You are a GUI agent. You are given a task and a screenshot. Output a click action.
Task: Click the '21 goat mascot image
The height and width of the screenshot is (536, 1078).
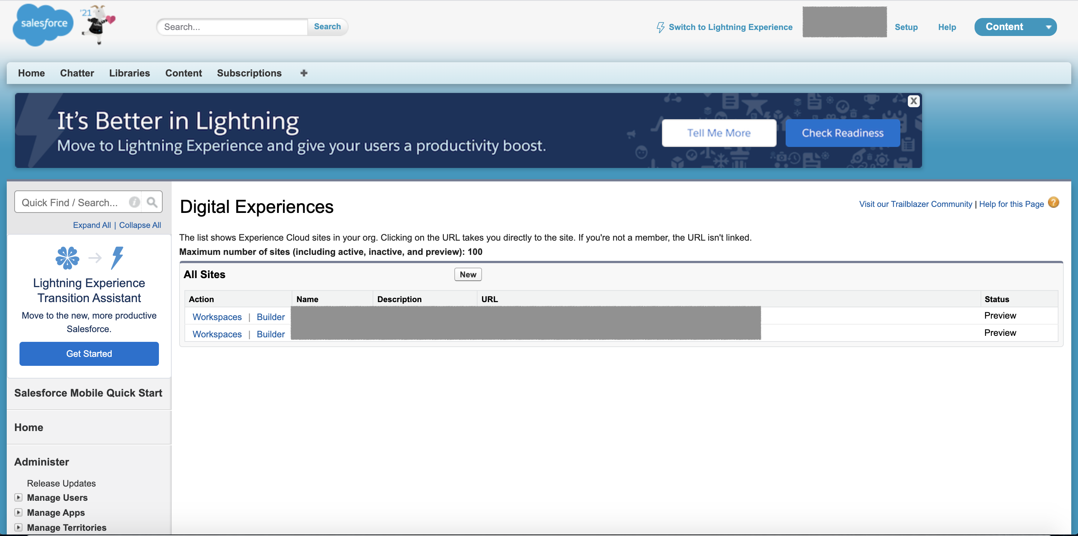point(97,25)
